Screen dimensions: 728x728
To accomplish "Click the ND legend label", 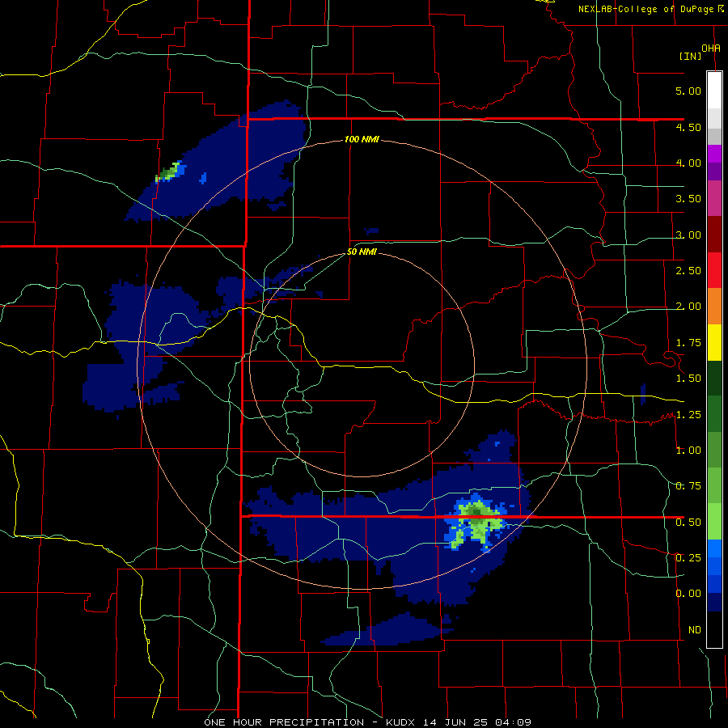I will point(695,630).
